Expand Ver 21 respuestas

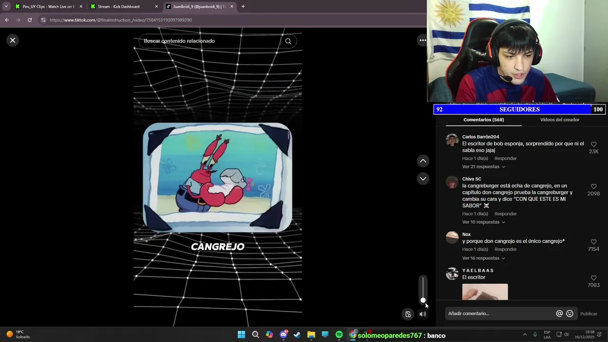pos(484,167)
